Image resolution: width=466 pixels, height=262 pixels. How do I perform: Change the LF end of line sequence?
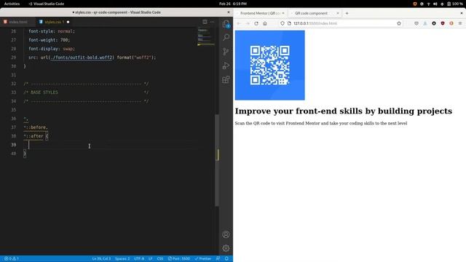pos(151,258)
